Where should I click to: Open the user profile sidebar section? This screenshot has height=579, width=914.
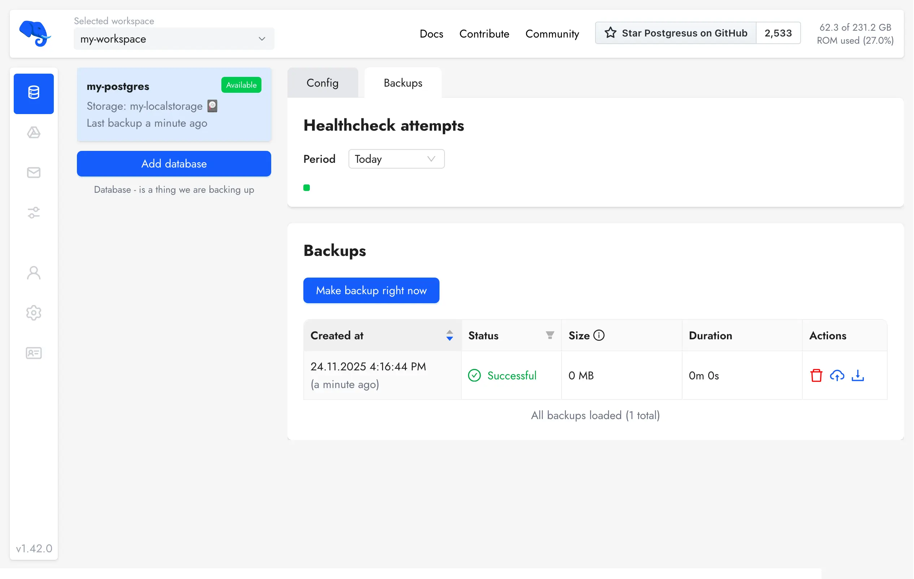tap(33, 273)
